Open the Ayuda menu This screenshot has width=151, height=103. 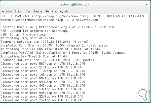[64, 11]
